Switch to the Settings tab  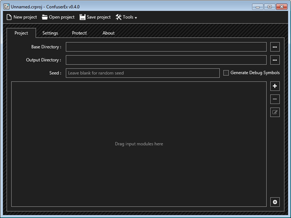[x=50, y=33]
